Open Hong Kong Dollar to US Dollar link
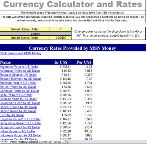The height and width of the screenshot is (144, 147). pyautogui.click(x=21, y=123)
